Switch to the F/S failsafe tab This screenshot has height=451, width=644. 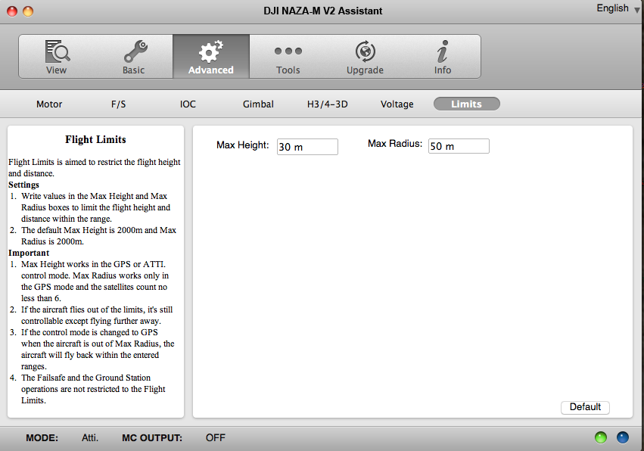click(x=119, y=104)
